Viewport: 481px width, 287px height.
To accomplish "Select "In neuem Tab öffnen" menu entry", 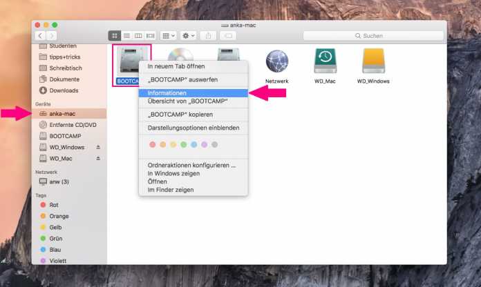I will 176,67.
